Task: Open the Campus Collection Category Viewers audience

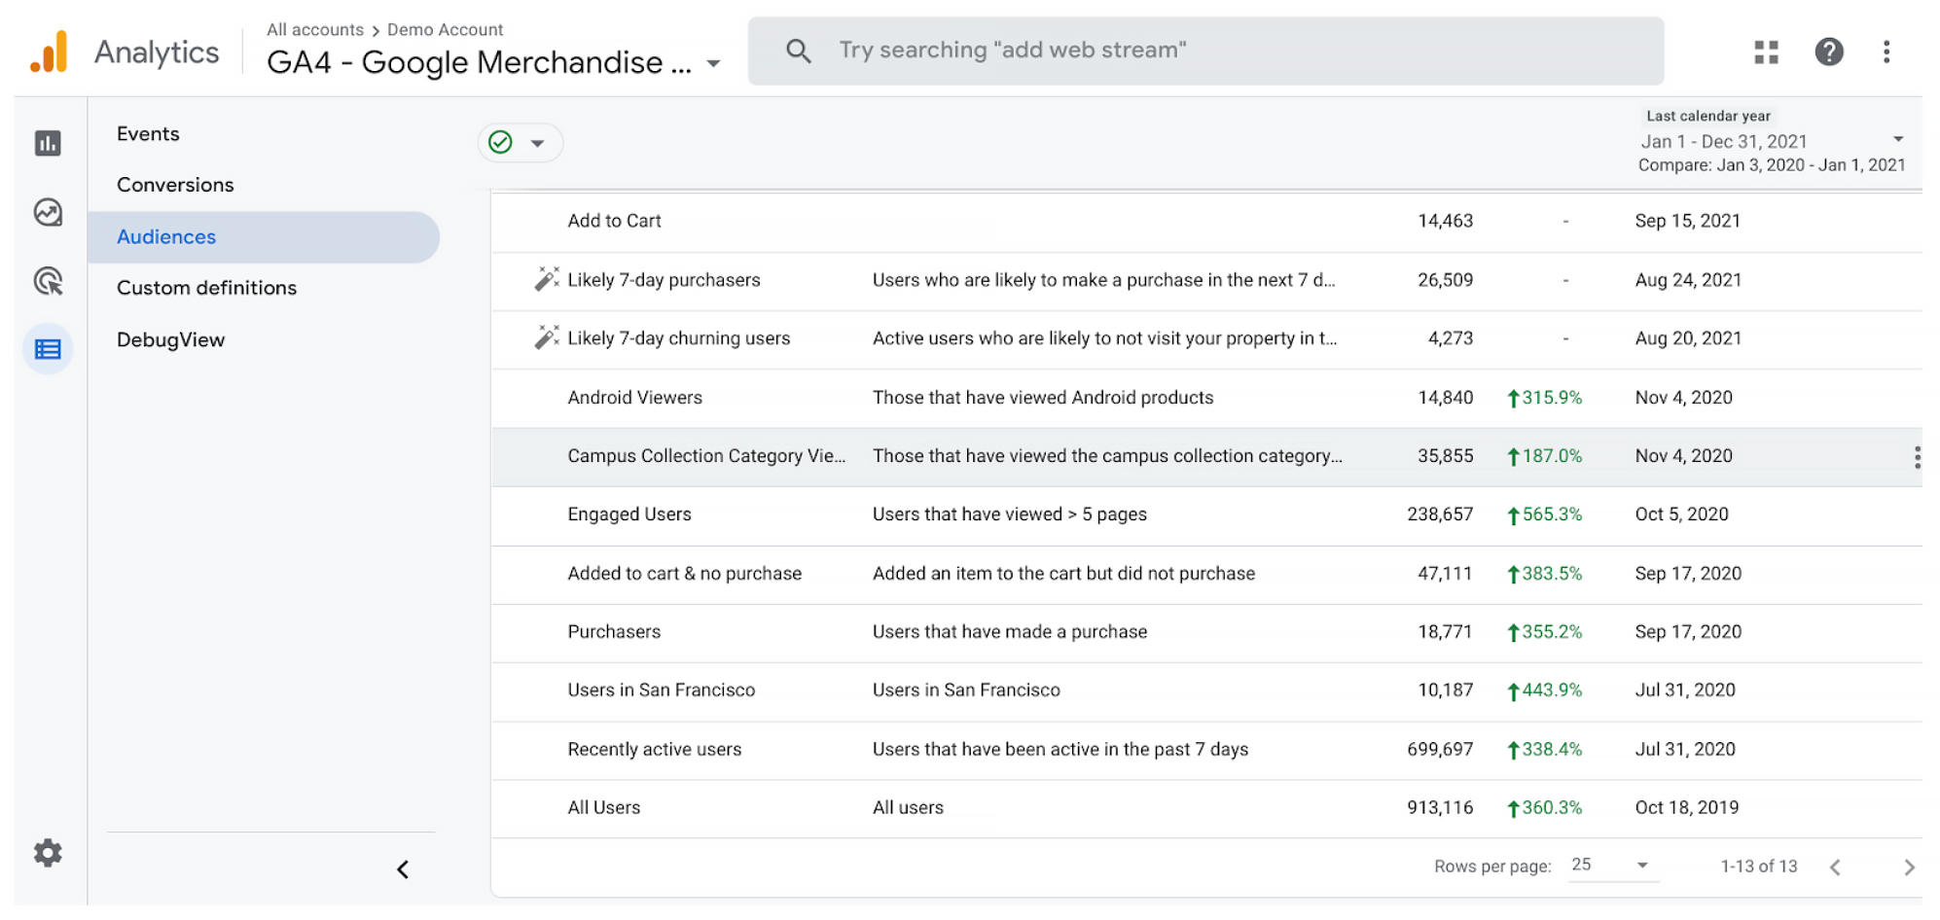Action: pos(706,456)
